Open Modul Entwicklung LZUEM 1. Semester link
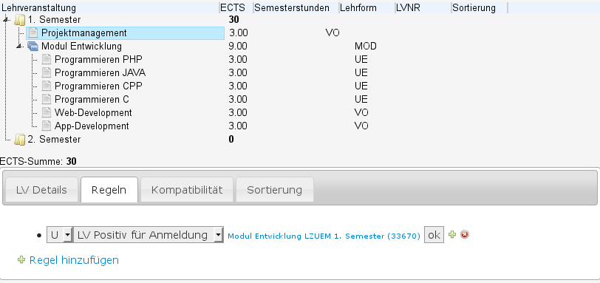This screenshot has height=283, width=600. 324,236
